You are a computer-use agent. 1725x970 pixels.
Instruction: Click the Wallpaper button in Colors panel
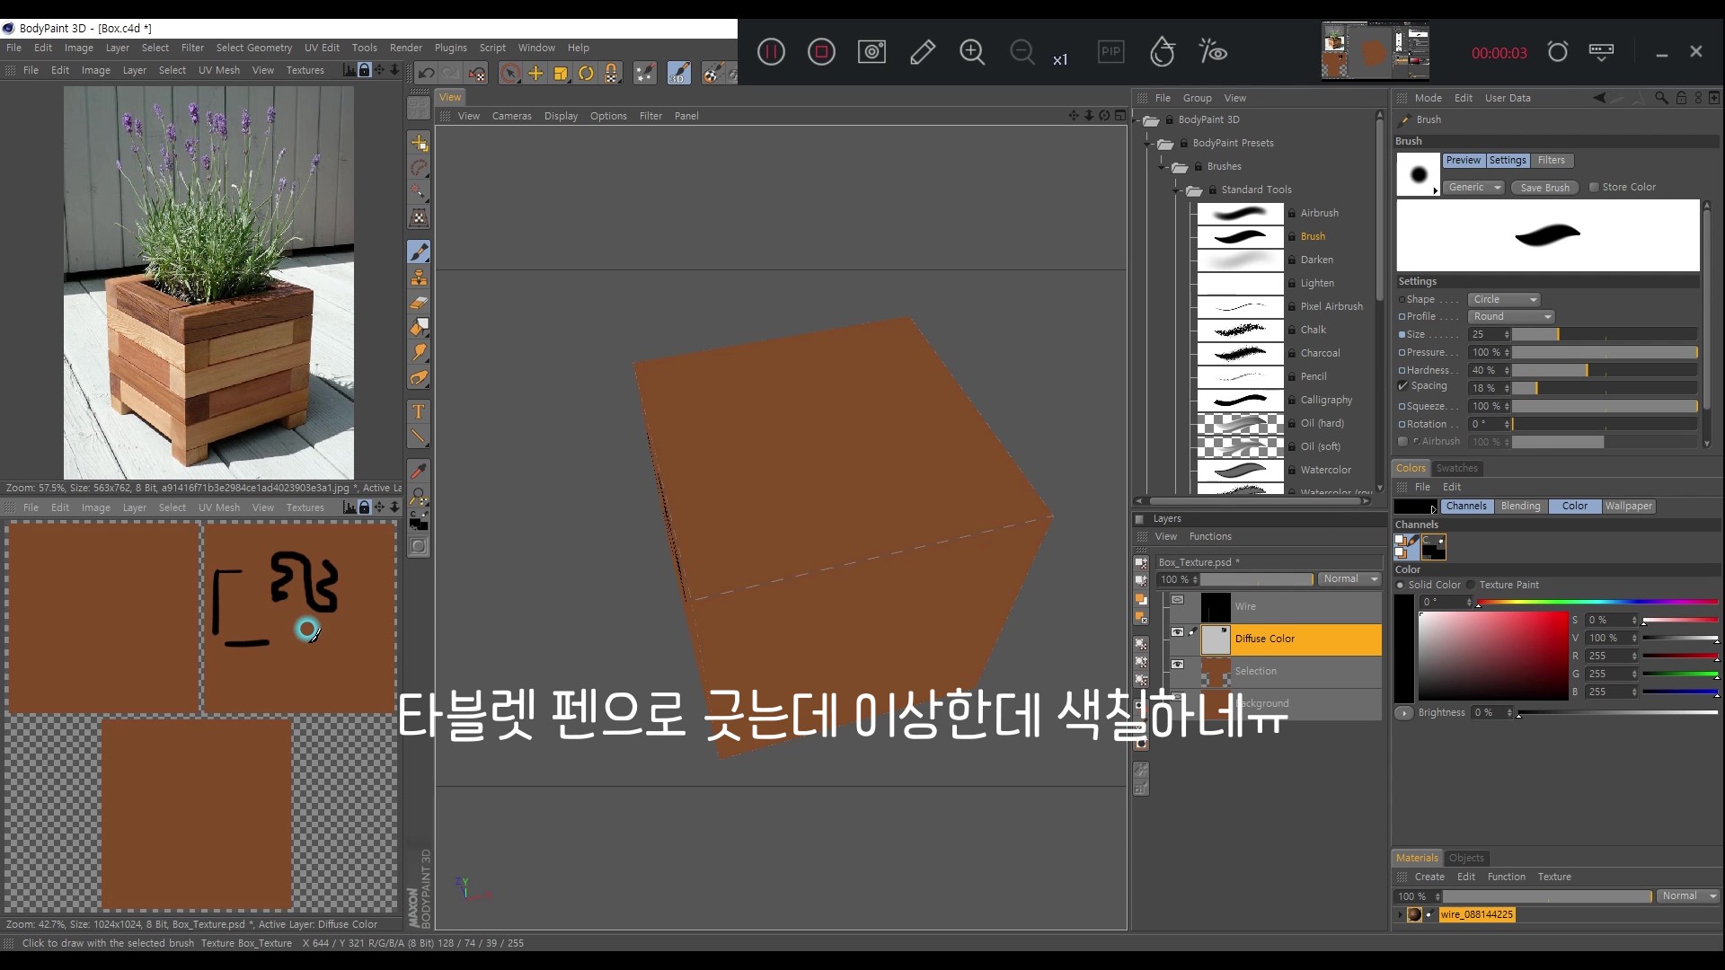pyautogui.click(x=1629, y=506)
